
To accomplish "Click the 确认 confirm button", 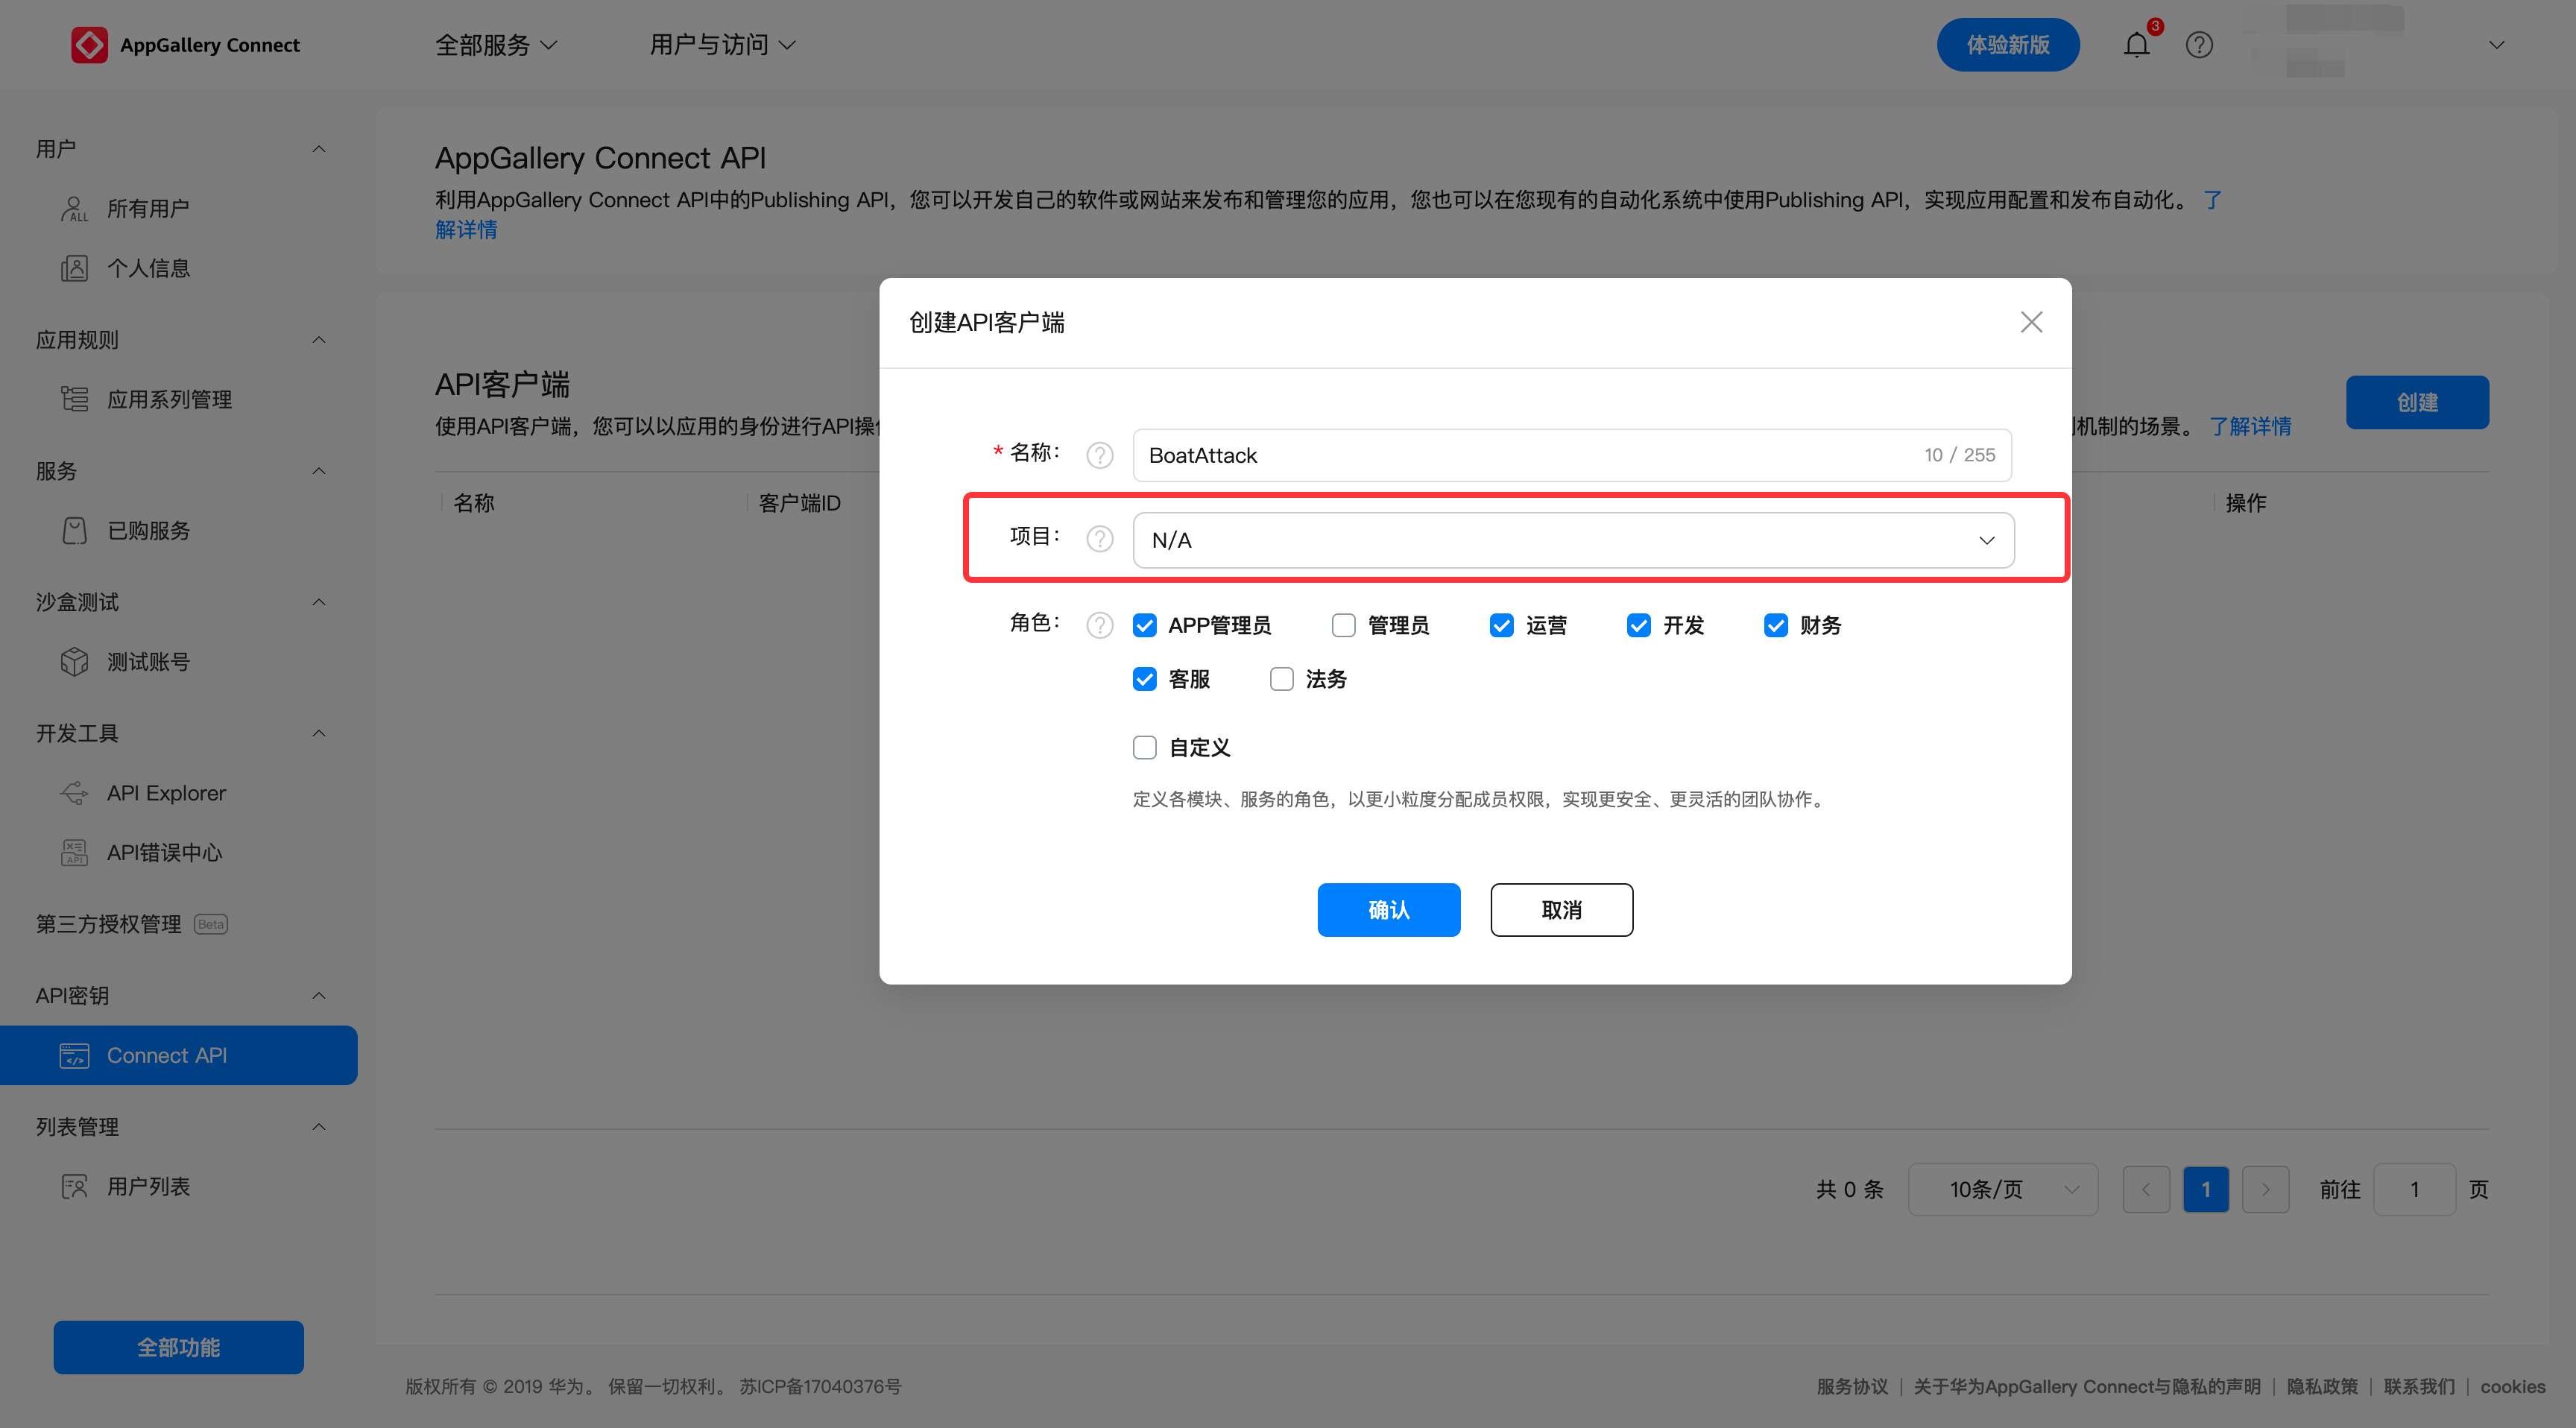I will [x=1388, y=909].
